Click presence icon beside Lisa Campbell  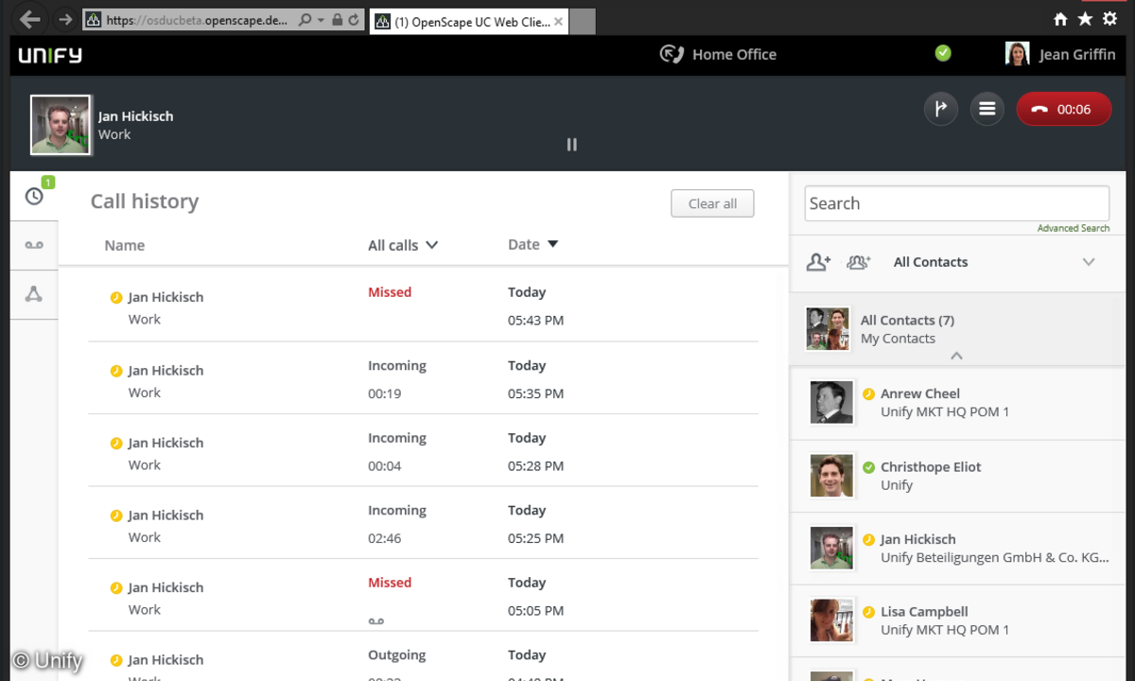click(x=868, y=612)
